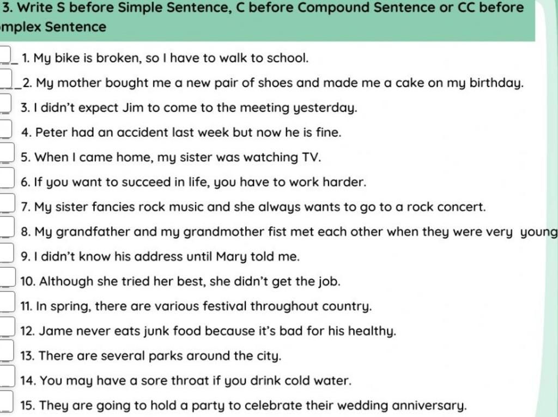Viewport: 558px width, 417px height.
Task: Select the box for rock music sentence
Action: click(7, 203)
